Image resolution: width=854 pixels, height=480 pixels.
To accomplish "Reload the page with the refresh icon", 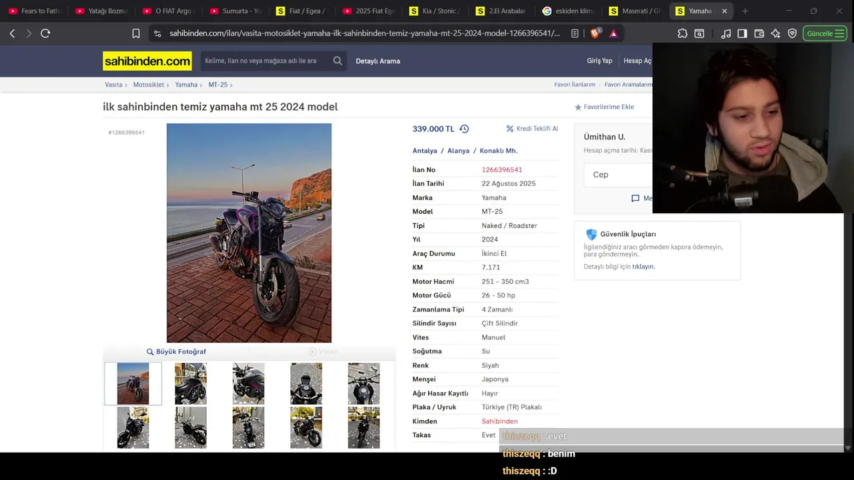I will tap(45, 33).
